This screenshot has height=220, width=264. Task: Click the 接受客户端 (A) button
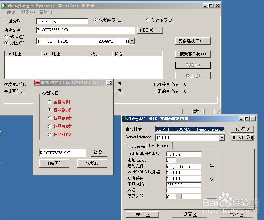[x=193, y=54]
